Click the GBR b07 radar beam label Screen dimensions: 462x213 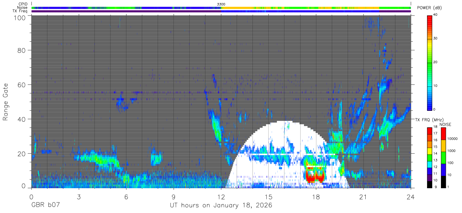coord(46,205)
